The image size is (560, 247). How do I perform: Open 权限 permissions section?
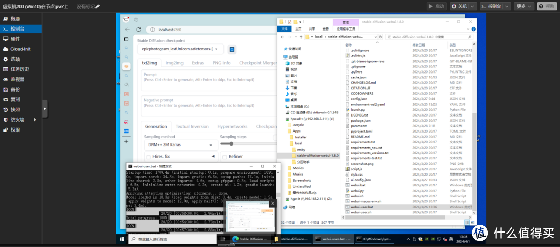(15, 130)
